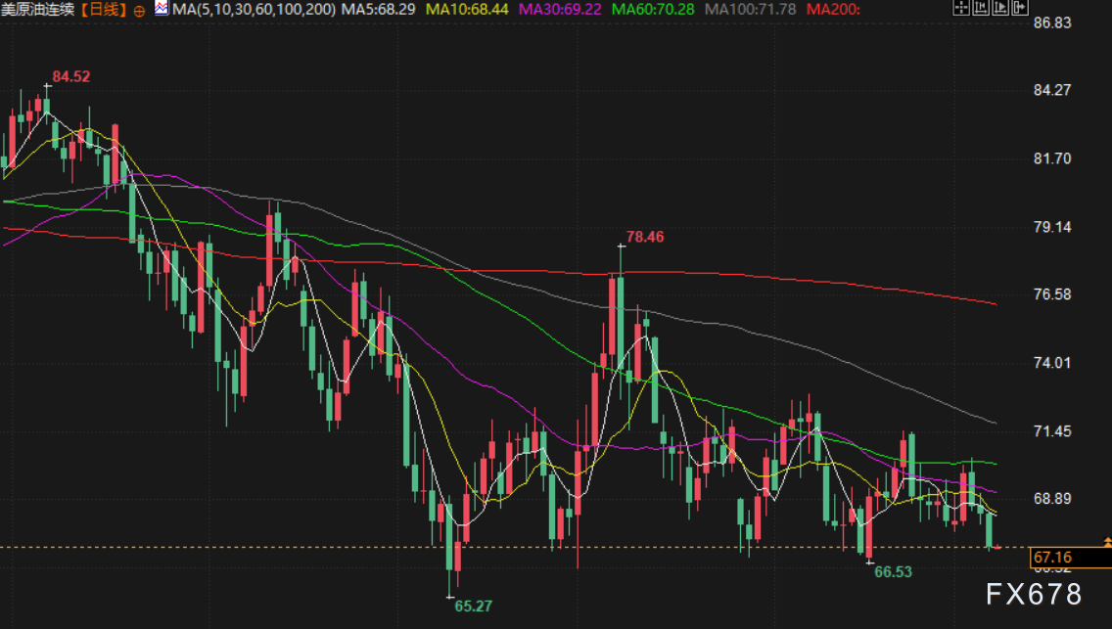This screenshot has width=1112, height=629.
Task: Click the four-square grid icon at top right
Action: [x=961, y=9]
